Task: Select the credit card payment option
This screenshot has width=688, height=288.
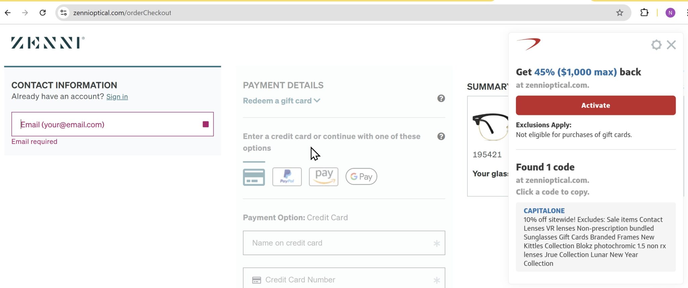Action: pos(254,177)
